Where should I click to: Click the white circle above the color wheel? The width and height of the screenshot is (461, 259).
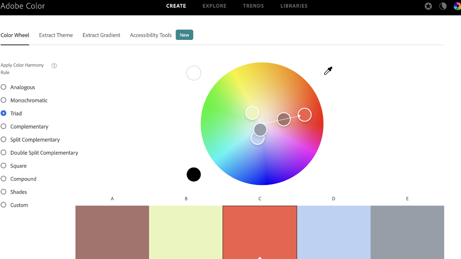pyautogui.click(x=194, y=73)
